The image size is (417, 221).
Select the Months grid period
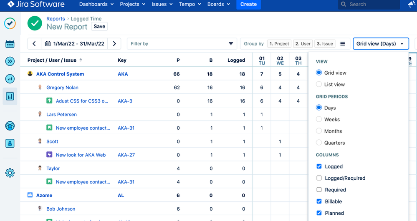[318, 131]
